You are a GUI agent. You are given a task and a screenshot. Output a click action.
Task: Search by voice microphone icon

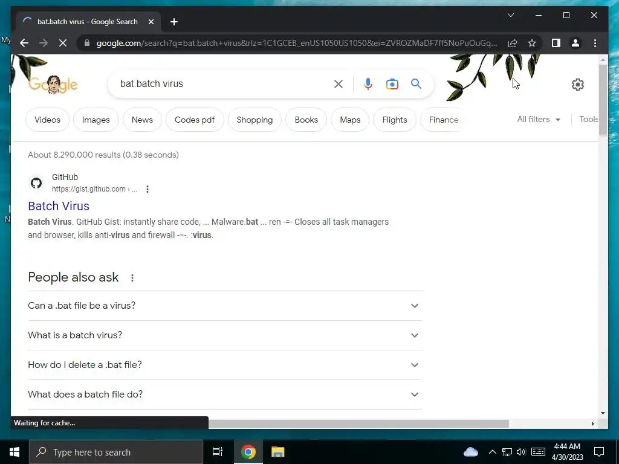click(368, 84)
